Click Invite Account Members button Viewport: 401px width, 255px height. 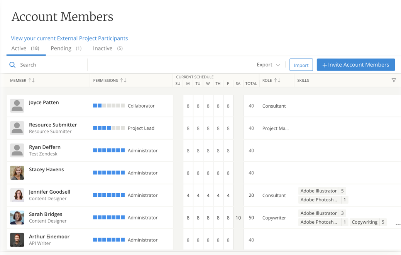tap(355, 65)
